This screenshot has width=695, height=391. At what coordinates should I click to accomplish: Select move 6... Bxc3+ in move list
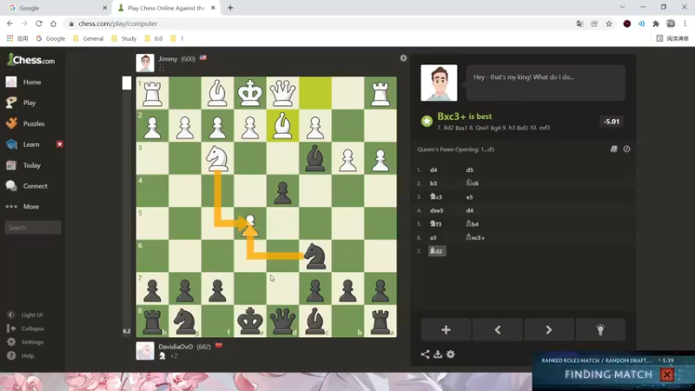pos(475,237)
